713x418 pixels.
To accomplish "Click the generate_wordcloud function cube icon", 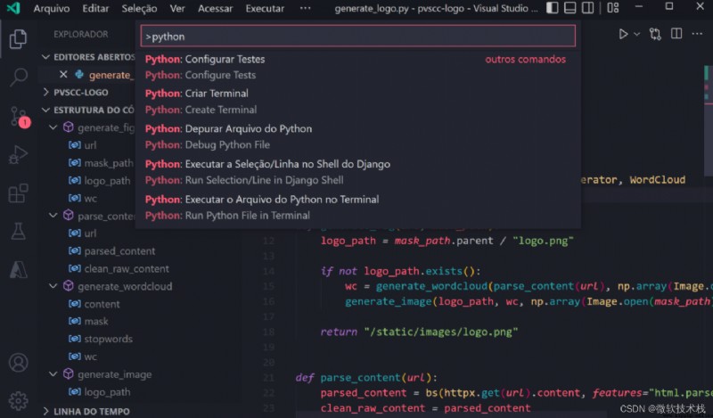I will pyautogui.click(x=69, y=285).
